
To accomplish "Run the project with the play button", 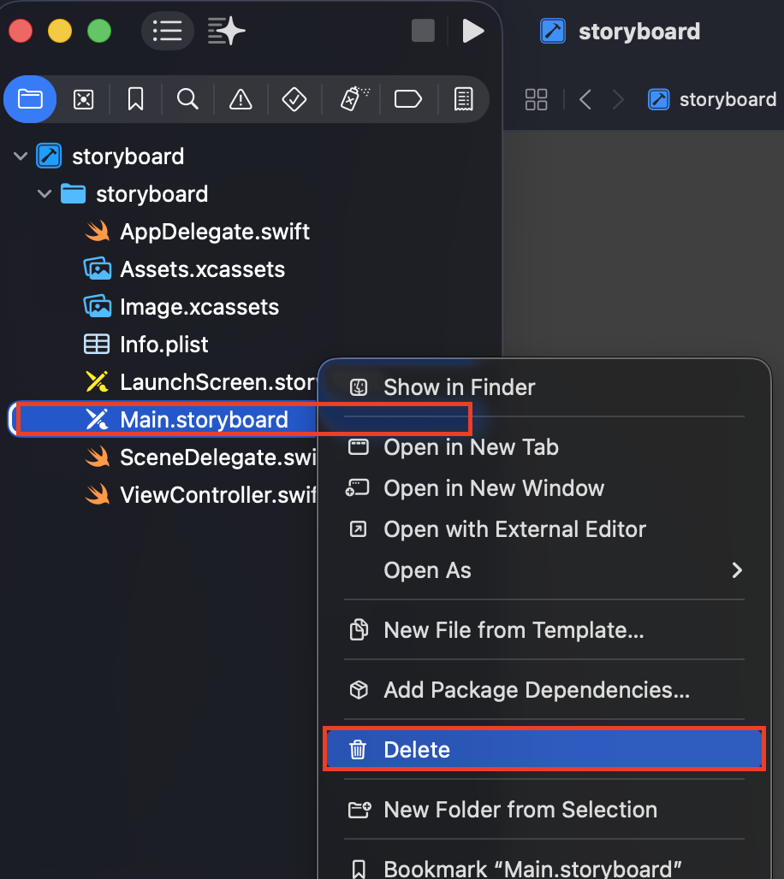I will [x=473, y=31].
